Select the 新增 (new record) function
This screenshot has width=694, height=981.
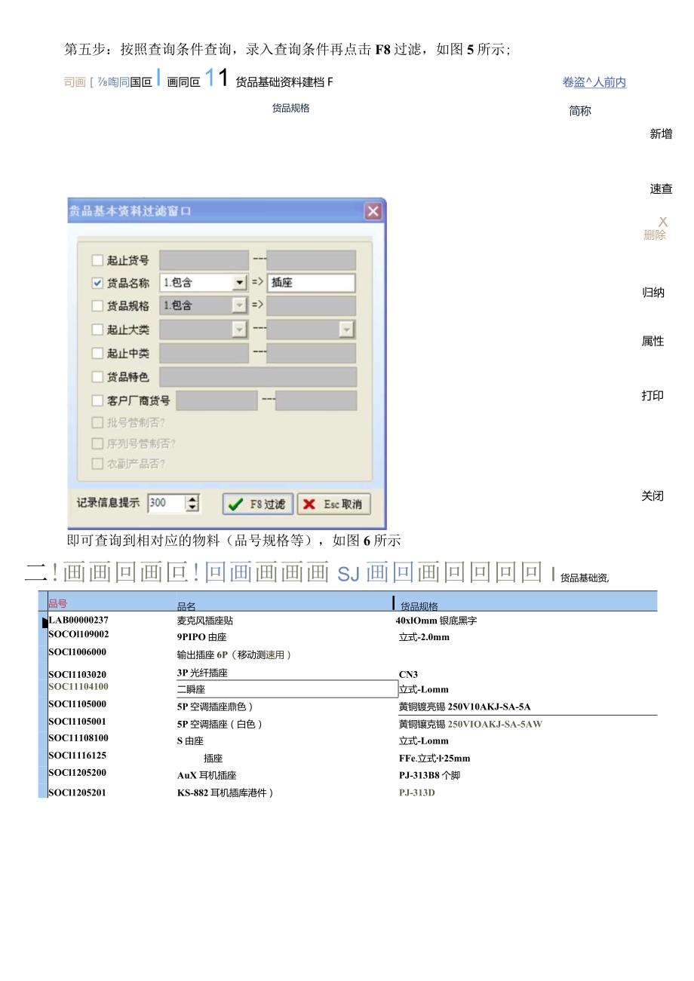pyautogui.click(x=660, y=133)
